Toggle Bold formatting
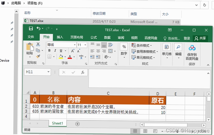The width and height of the screenshot is (214, 135). click(49, 51)
